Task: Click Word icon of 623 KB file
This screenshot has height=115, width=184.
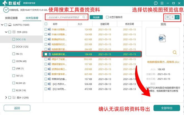Action: 49,39
